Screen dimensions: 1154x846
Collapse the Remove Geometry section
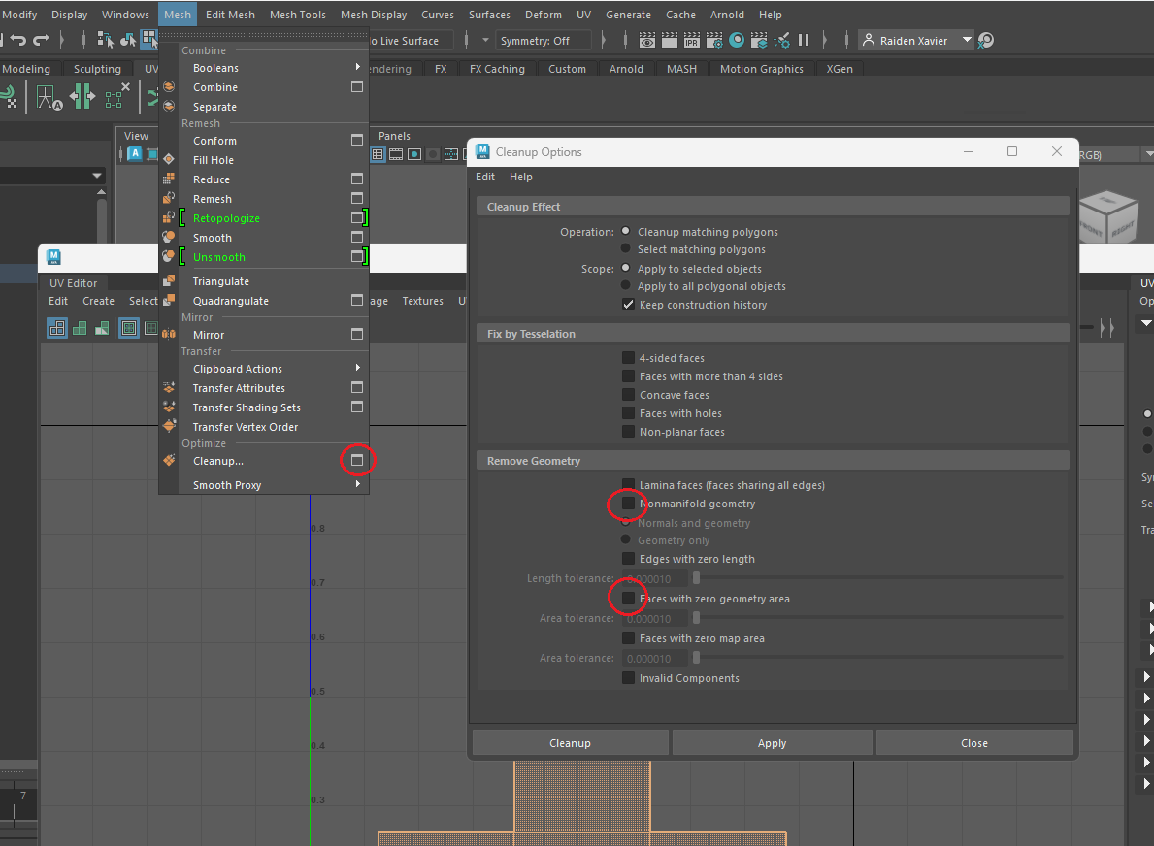pyautogui.click(x=773, y=461)
